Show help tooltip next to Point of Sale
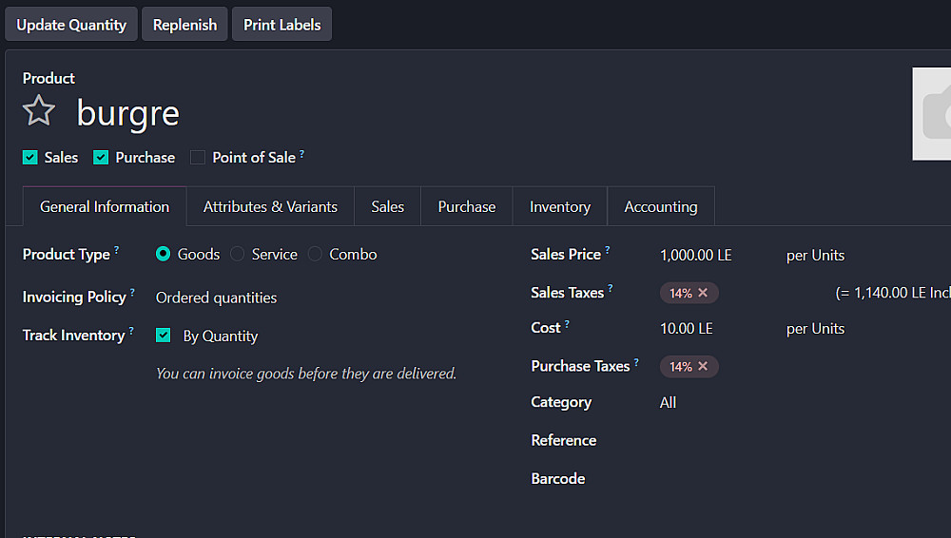This screenshot has width=951, height=538. [x=302, y=154]
